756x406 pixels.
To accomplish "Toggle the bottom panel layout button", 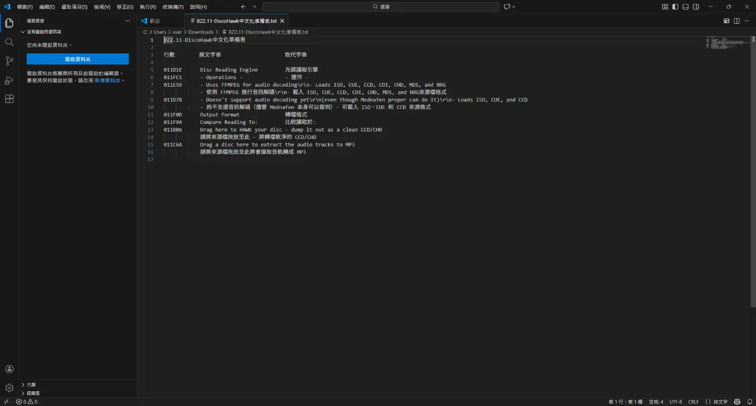I will (685, 7).
